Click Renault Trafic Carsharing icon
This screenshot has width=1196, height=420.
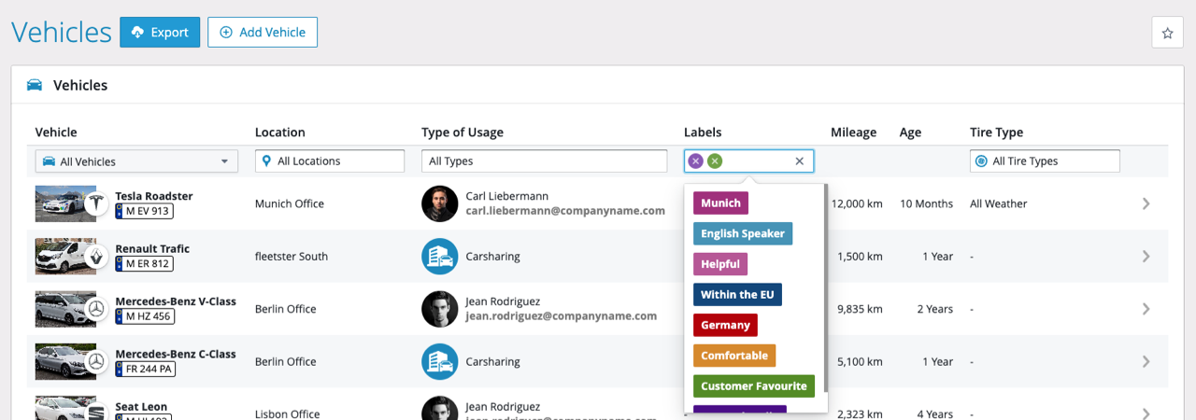coord(439,256)
